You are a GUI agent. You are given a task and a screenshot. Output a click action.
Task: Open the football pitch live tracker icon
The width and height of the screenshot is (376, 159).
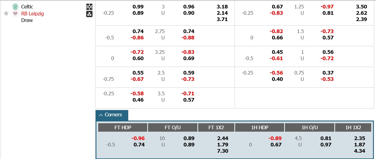pyautogui.click(x=89, y=7)
